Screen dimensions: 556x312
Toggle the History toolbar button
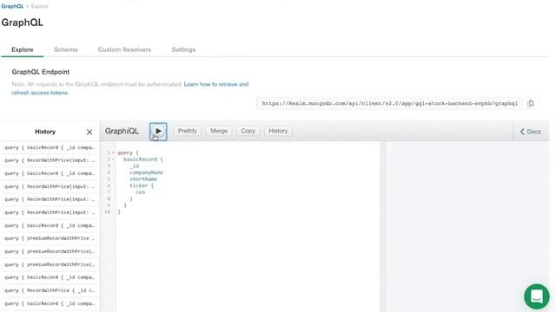click(x=278, y=131)
